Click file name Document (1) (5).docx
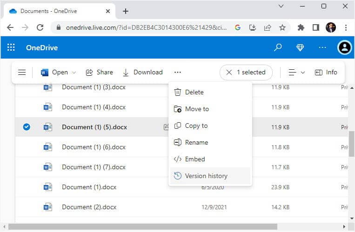The image size is (355, 232). coord(94,127)
